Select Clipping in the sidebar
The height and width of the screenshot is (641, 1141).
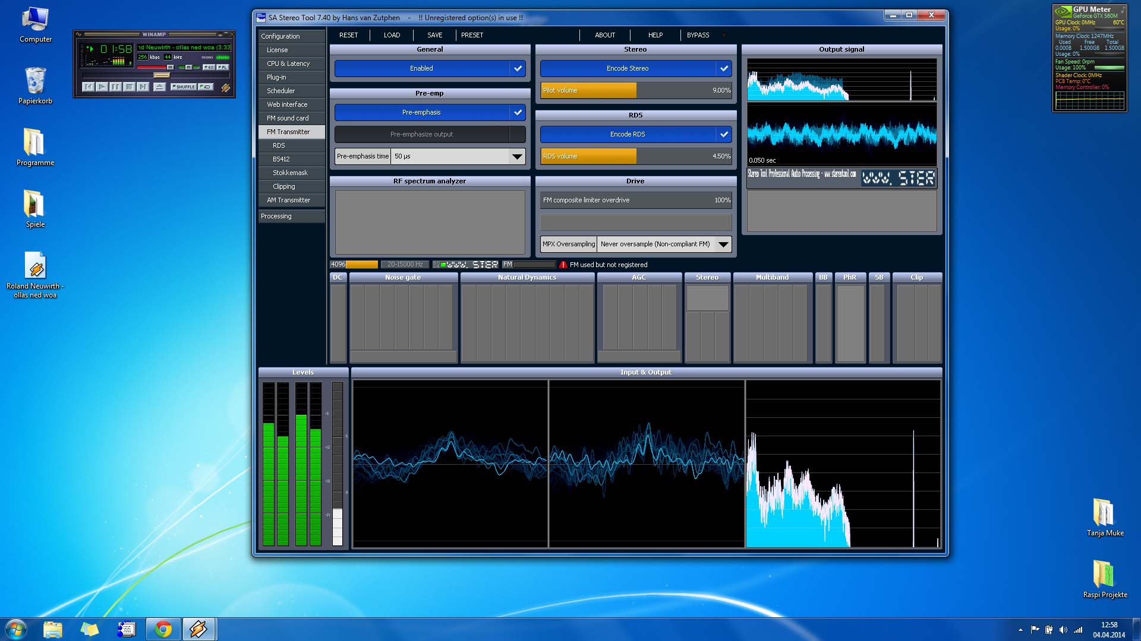[292, 186]
